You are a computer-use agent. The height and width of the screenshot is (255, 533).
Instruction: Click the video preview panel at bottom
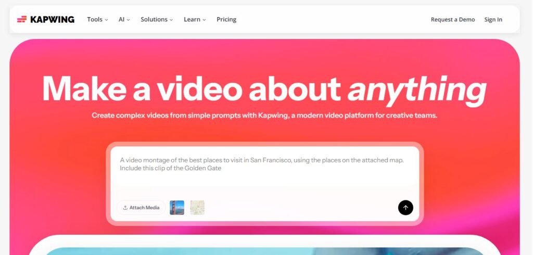pos(264,250)
